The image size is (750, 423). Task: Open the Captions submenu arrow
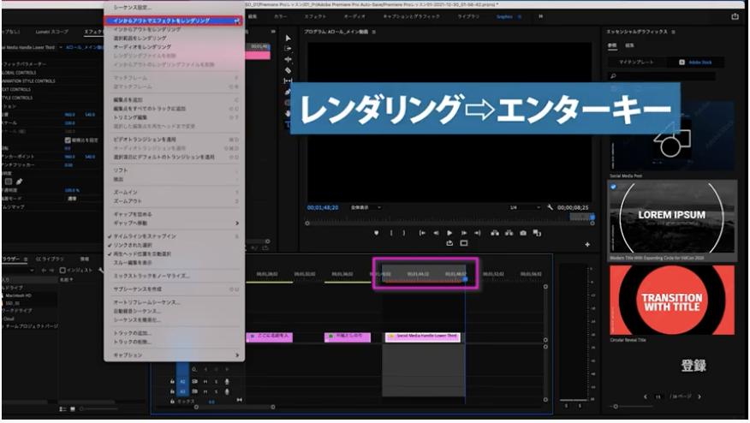coord(237,355)
